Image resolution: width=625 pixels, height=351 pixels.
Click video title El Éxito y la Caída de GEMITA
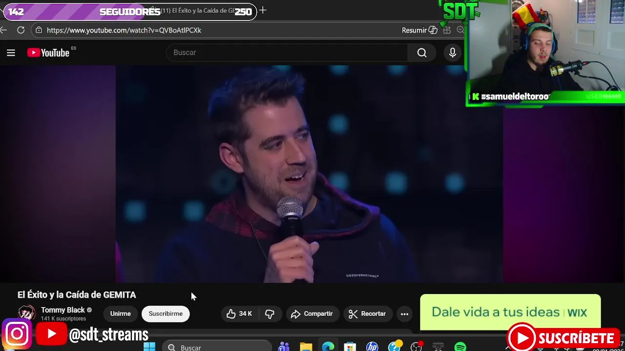pyautogui.click(x=77, y=295)
